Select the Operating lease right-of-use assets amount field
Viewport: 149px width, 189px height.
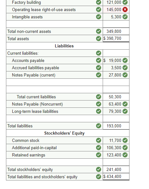(x=116, y=9)
